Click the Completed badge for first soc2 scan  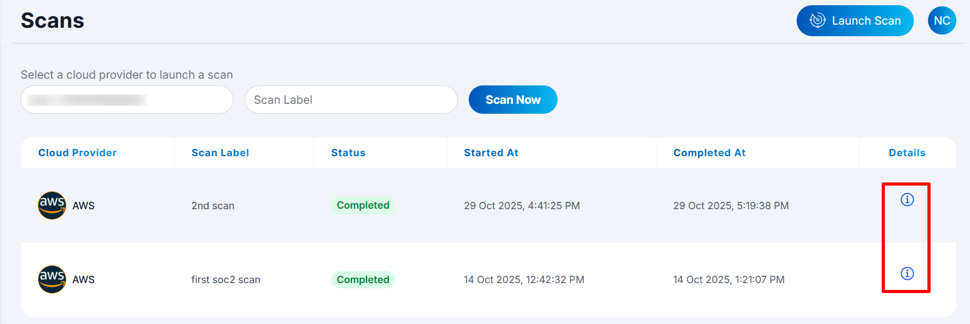tap(363, 279)
